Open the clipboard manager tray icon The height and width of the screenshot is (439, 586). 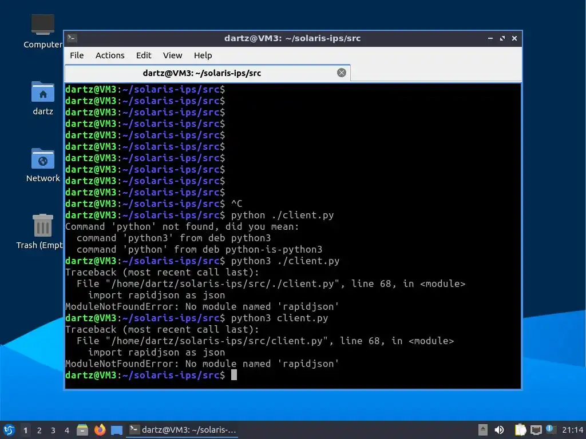(520, 430)
